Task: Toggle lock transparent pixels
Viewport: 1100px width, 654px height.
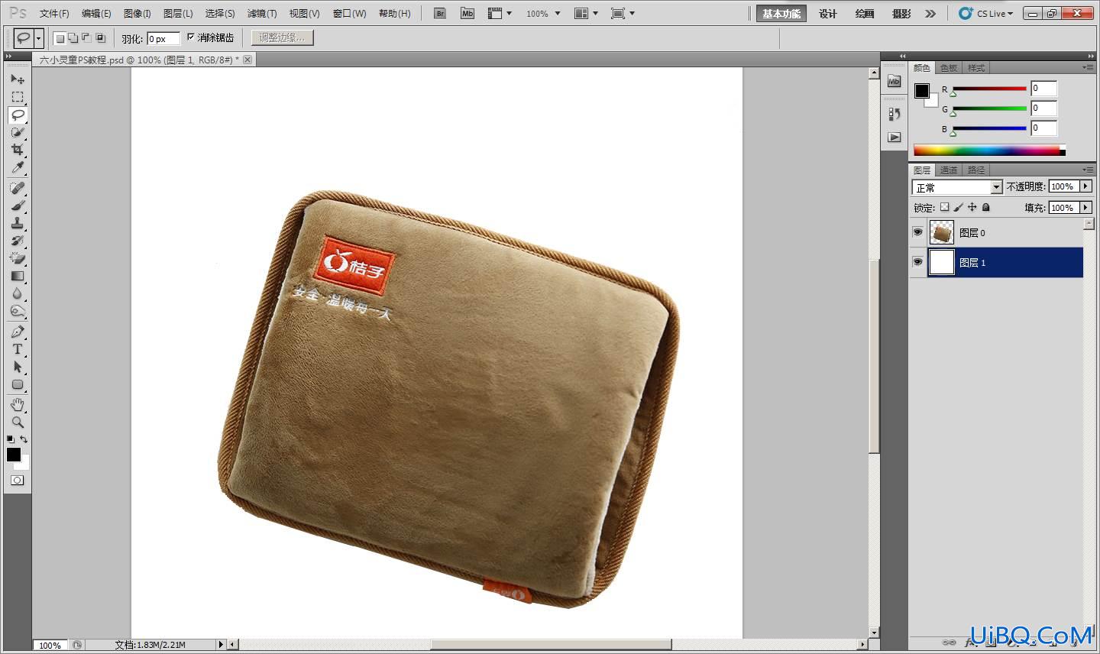Action: point(944,207)
